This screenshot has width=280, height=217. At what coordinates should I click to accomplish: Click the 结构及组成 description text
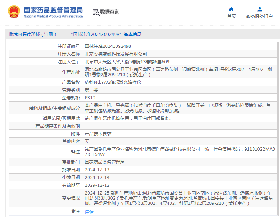pos(178,108)
